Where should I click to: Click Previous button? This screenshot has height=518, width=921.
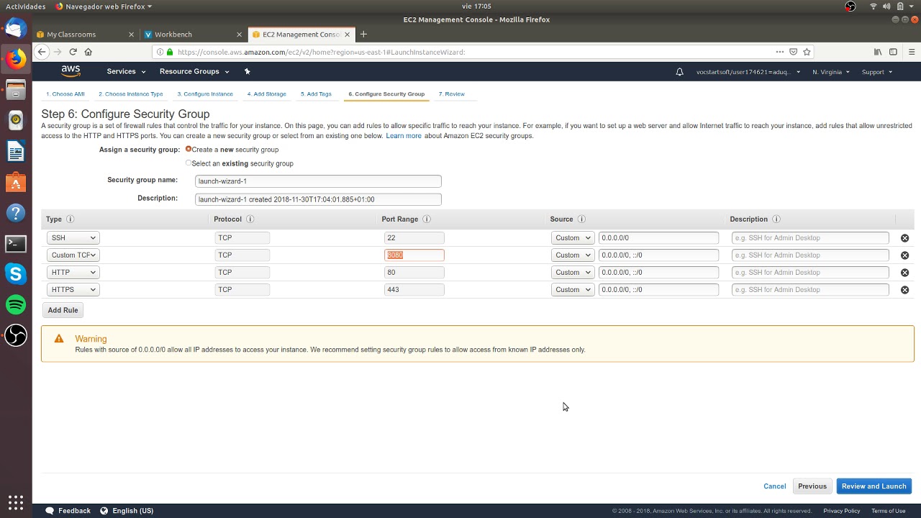coord(812,486)
